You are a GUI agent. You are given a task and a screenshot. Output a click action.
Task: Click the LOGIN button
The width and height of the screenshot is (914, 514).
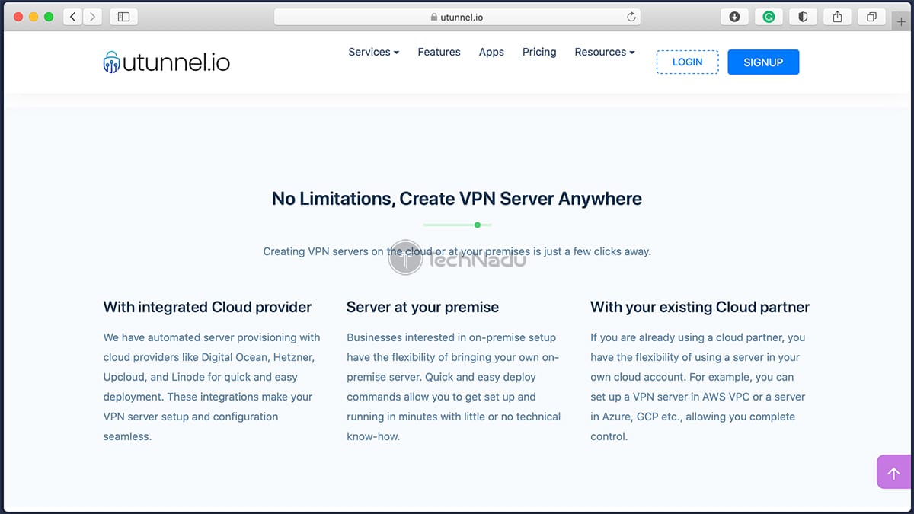click(687, 62)
